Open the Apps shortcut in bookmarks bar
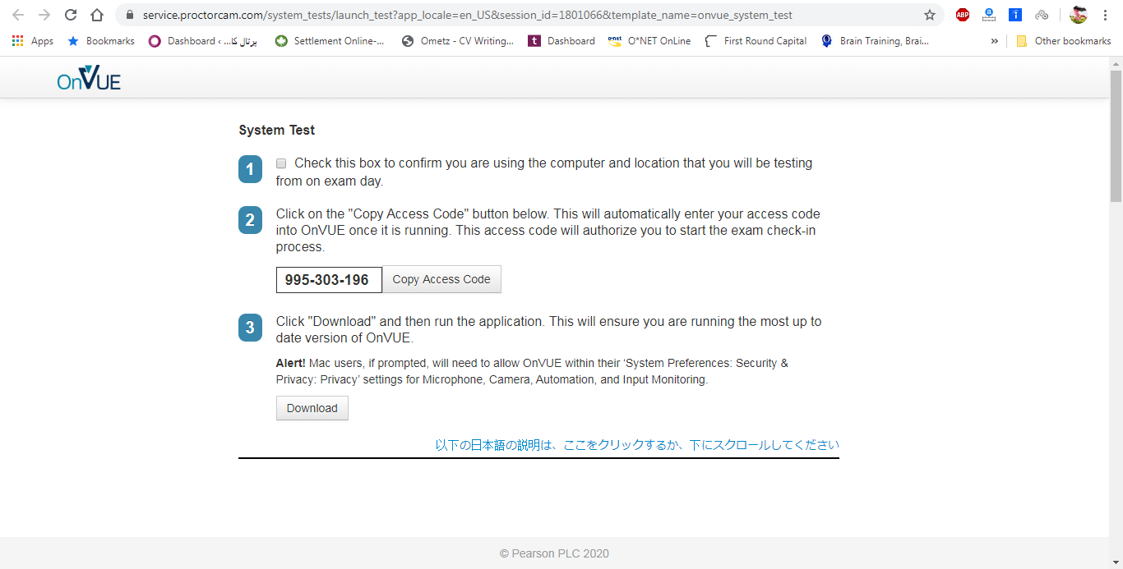1123x569 pixels. [x=33, y=41]
